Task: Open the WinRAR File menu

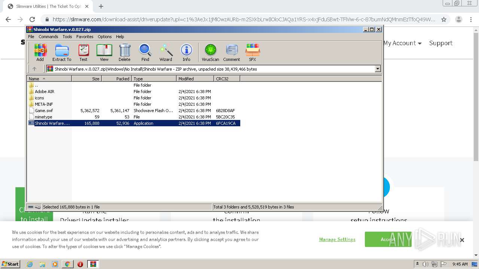Action: coord(31,37)
